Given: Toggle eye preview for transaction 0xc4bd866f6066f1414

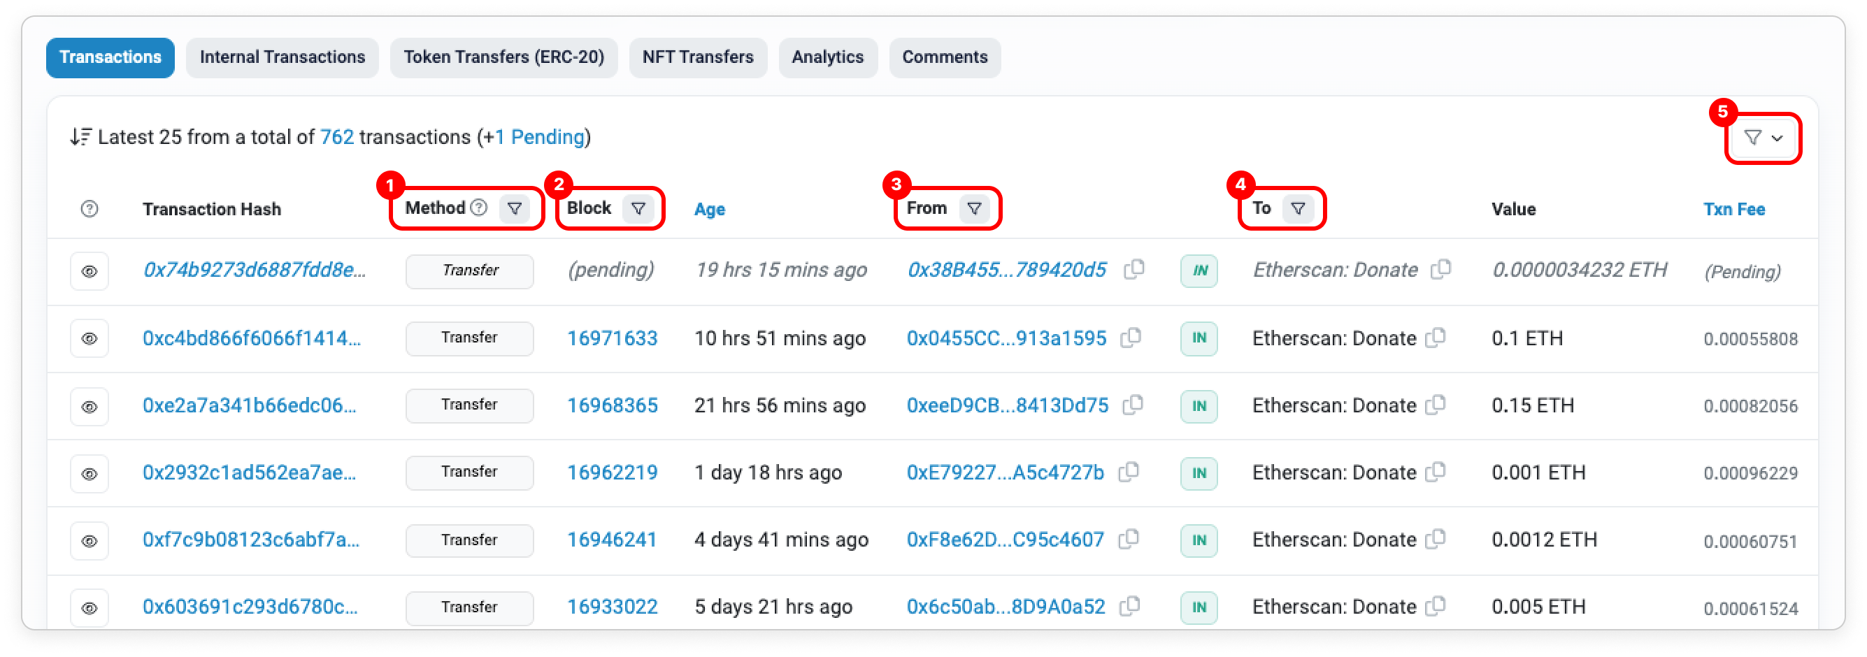Looking at the screenshot, I should coord(89,338).
